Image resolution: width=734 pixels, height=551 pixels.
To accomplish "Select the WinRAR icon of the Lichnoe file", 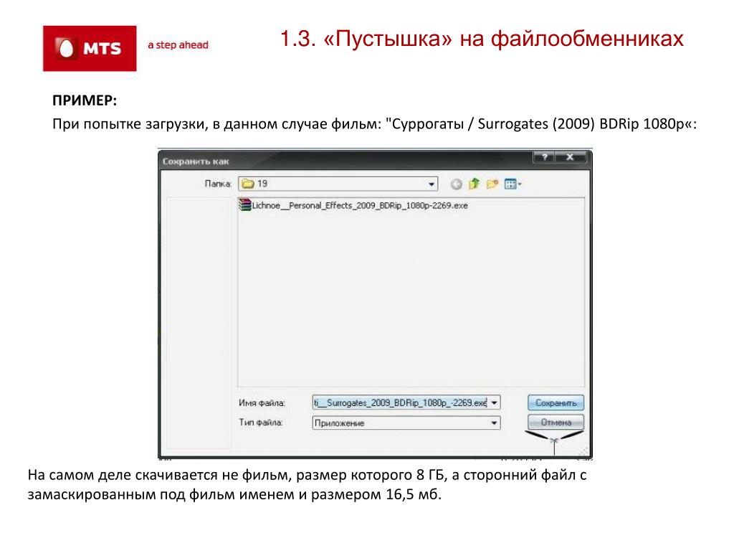I will point(245,205).
